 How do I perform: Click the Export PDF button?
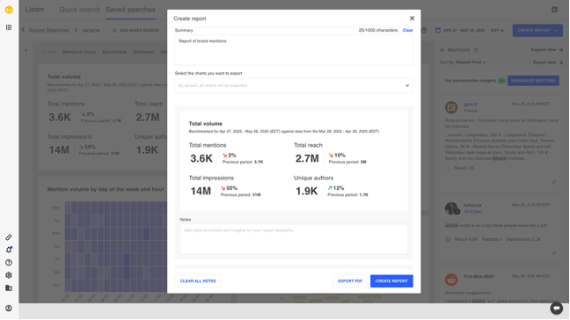(x=350, y=280)
